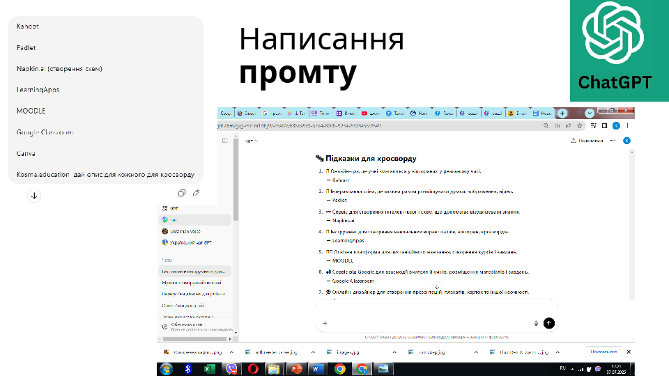This screenshot has height=376, width=669.
Task: Open first chat in sidebar history
Action: pos(195,271)
